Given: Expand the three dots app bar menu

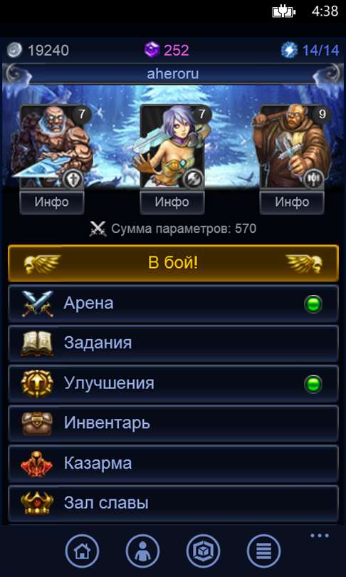Looking at the screenshot, I should tap(319, 536).
